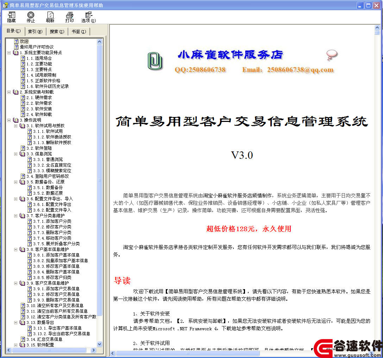Minimize the help window
The image size is (383, 358).
click(x=360, y=5)
